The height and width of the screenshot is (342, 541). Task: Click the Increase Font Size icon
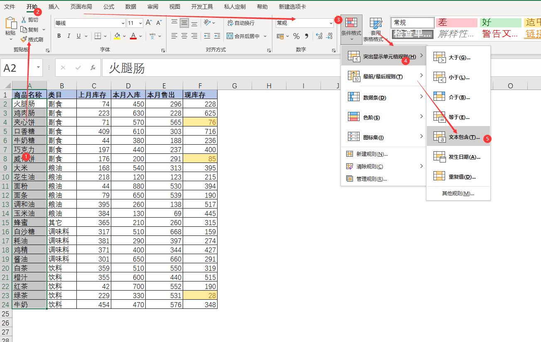[x=149, y=23]
